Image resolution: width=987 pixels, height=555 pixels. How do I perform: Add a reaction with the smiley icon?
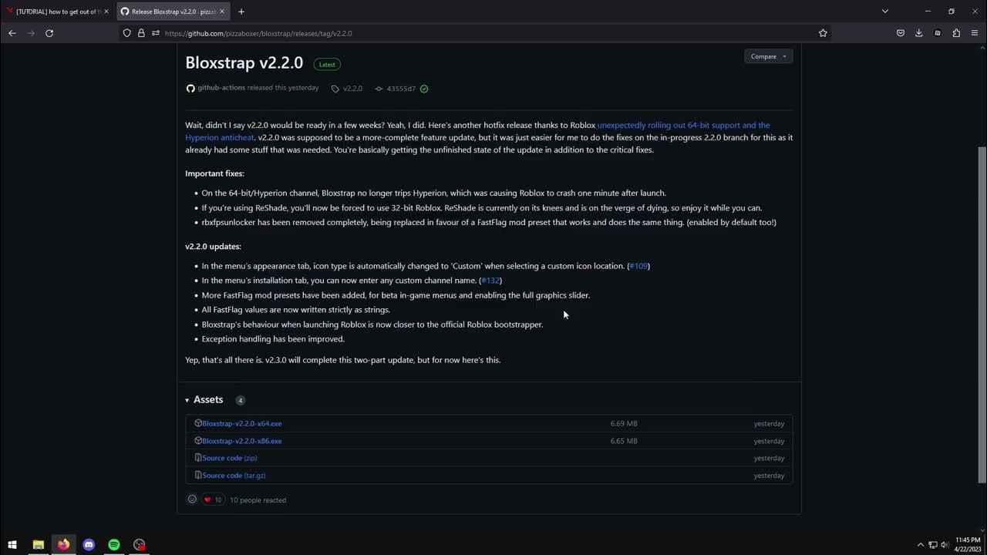(192, 499)
